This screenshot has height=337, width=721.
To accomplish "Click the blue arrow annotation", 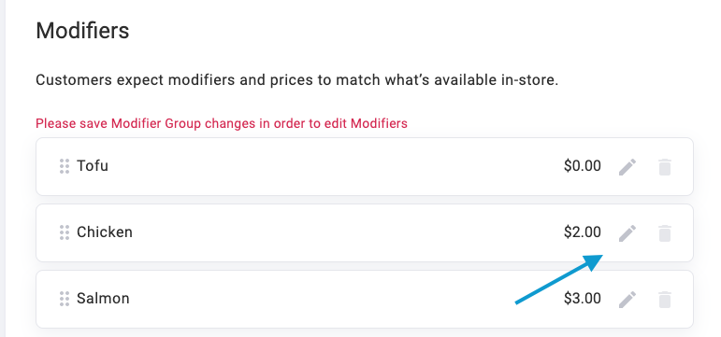I will pyautogui.click(x=558, y=279).
